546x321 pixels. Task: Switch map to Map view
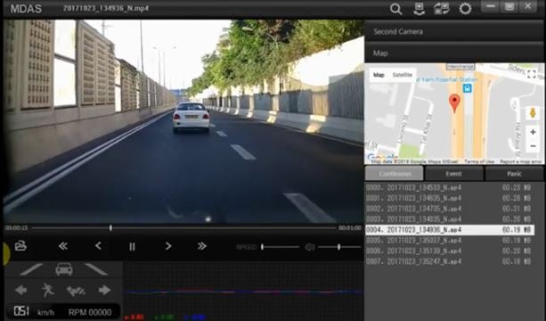pos(379,75)
